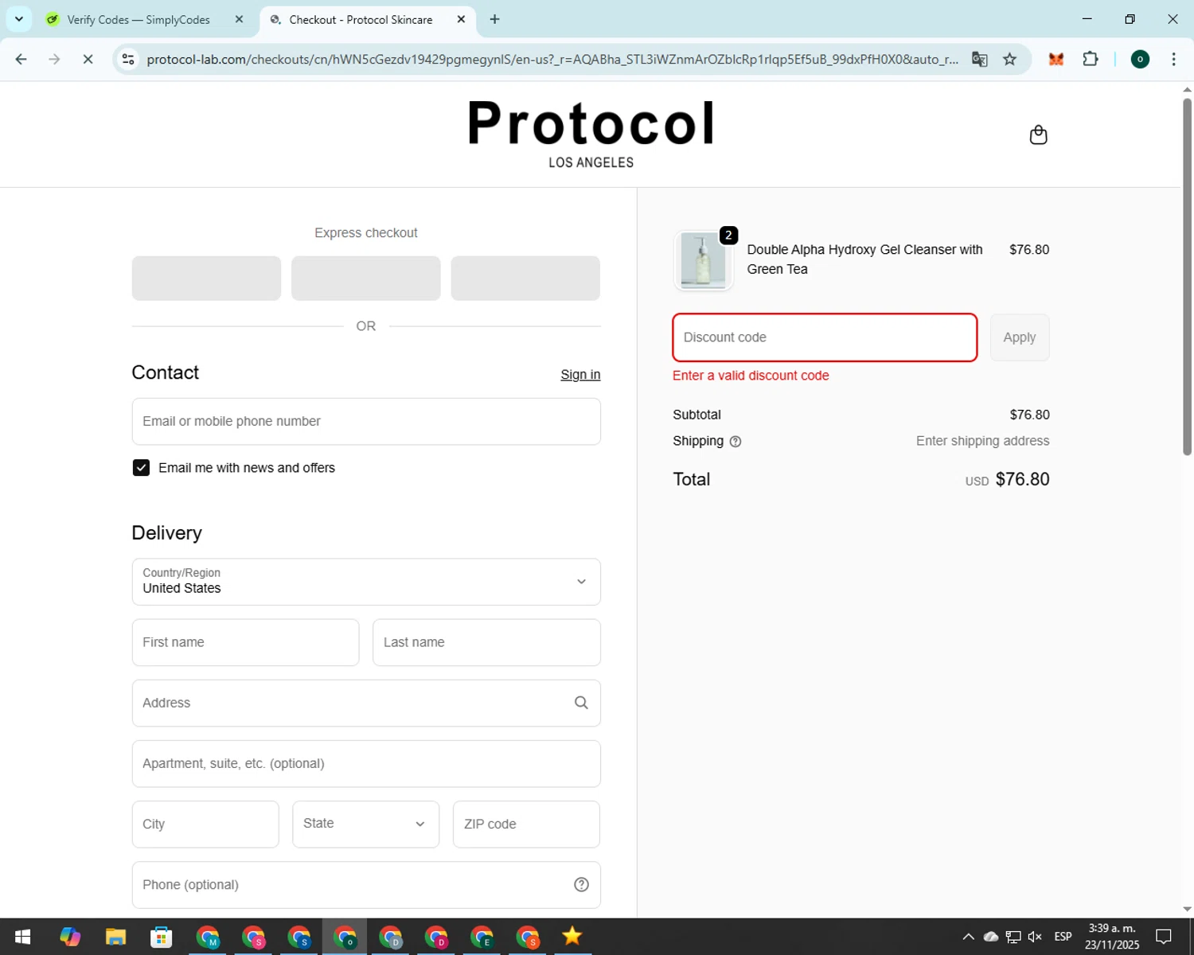
Task: Open Copilot from the taskbar
Action: point(70,937)
